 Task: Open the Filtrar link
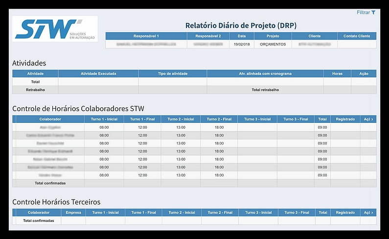click(363, 12)
